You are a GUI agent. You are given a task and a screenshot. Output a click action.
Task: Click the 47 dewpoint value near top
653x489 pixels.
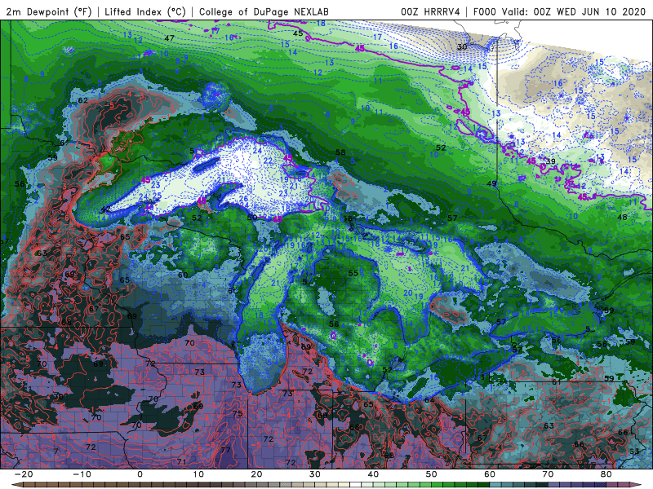[x=169, y=37]
